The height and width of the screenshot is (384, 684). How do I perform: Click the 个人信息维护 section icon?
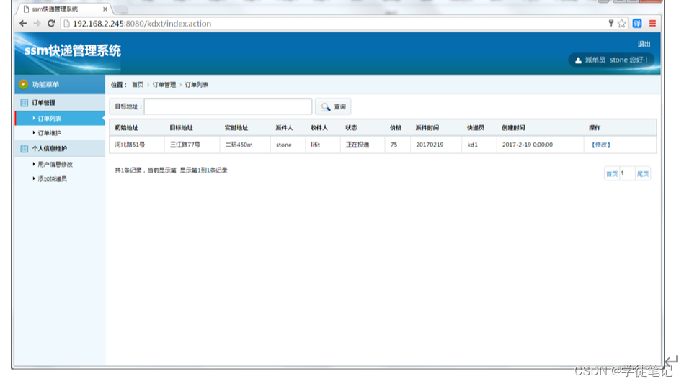(24, 148)
